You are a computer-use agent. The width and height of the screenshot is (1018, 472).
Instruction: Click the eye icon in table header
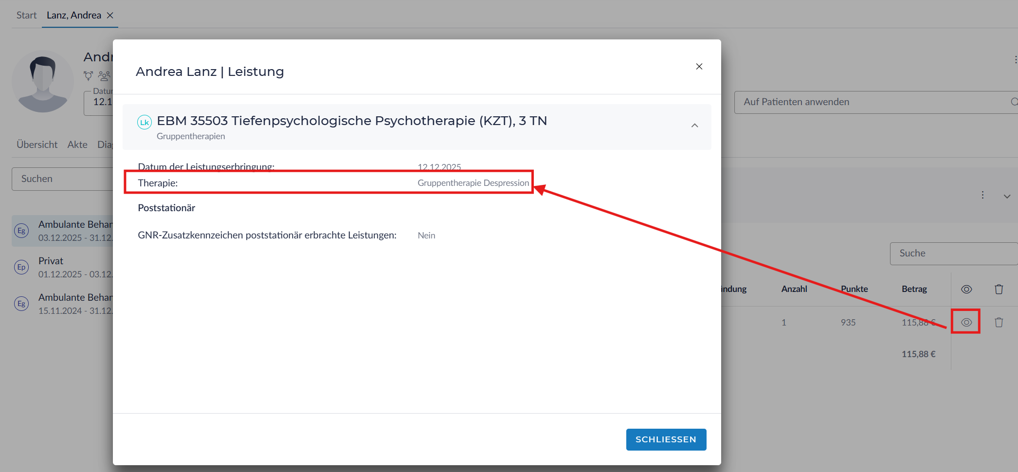pos(966,289)
